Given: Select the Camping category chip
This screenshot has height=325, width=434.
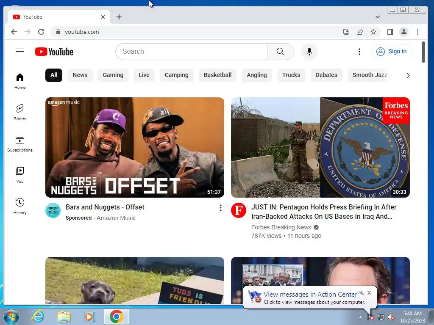Looking at the screenshot, I should (x=176, y=75).
